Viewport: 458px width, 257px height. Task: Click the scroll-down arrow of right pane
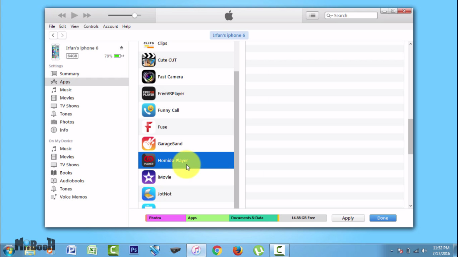[410, 206]
